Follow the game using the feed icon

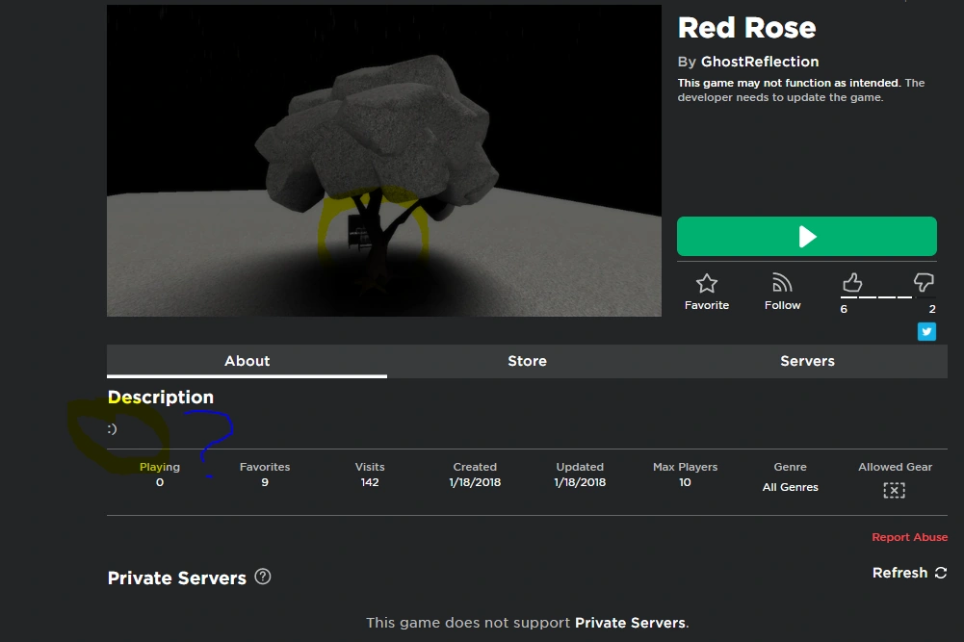pos(782,283)
